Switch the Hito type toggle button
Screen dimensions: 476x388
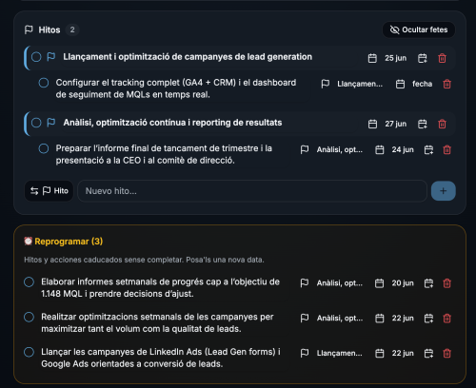[50, 191]
